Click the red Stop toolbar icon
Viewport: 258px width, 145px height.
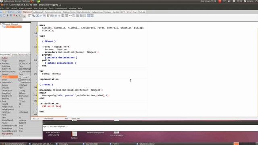(14, 15)
